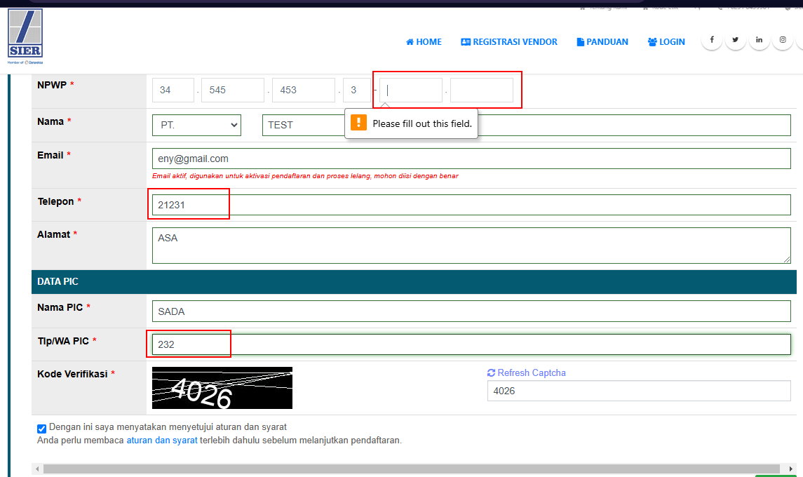803x477 pixels.
Task: Click the NPWP field containing 453
Action: (x=304, y=90)
